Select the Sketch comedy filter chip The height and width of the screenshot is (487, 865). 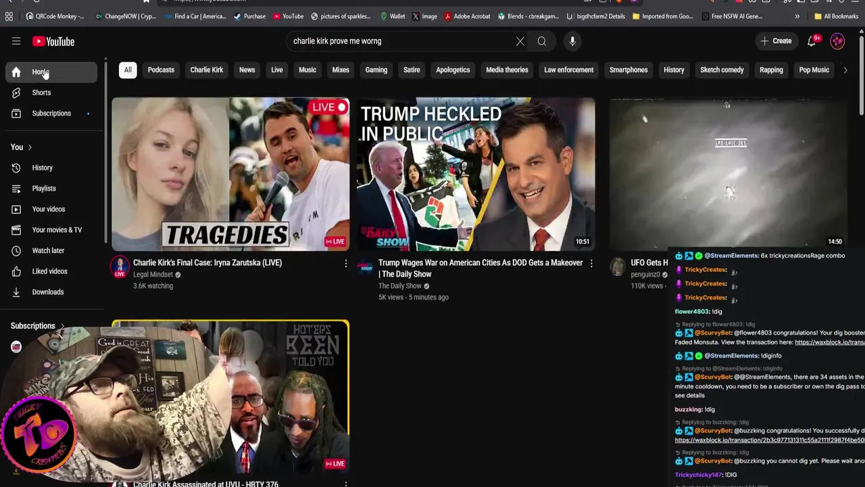[722, 70]
